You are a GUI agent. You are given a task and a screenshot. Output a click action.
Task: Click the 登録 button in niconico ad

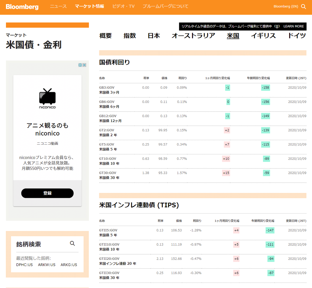tap(47, 193)
